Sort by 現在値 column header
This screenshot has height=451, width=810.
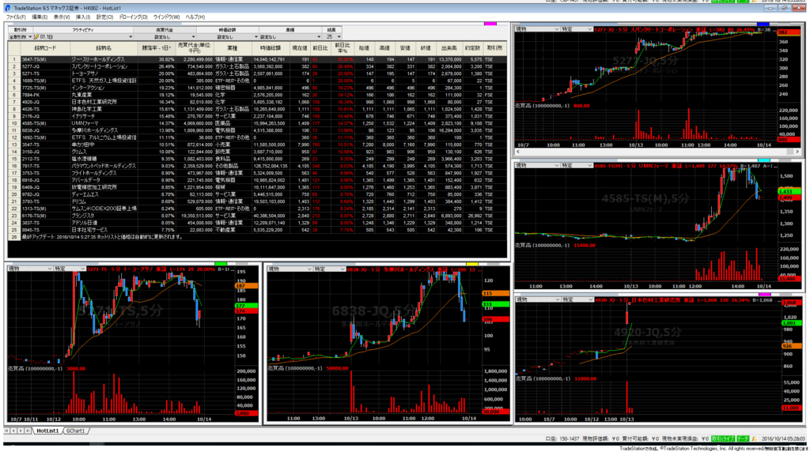[x=300, y=48]
